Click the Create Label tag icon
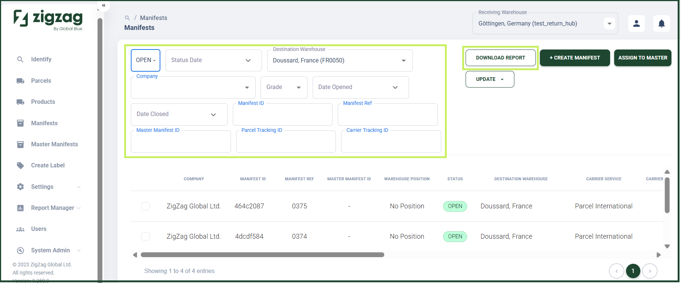 tap(20, 166)
